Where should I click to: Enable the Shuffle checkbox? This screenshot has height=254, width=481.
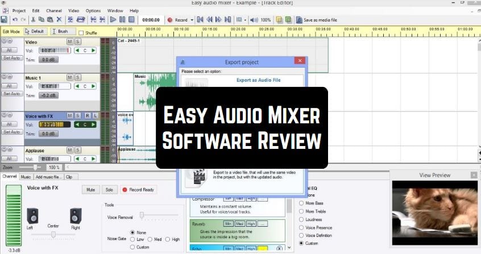[81, 33]
